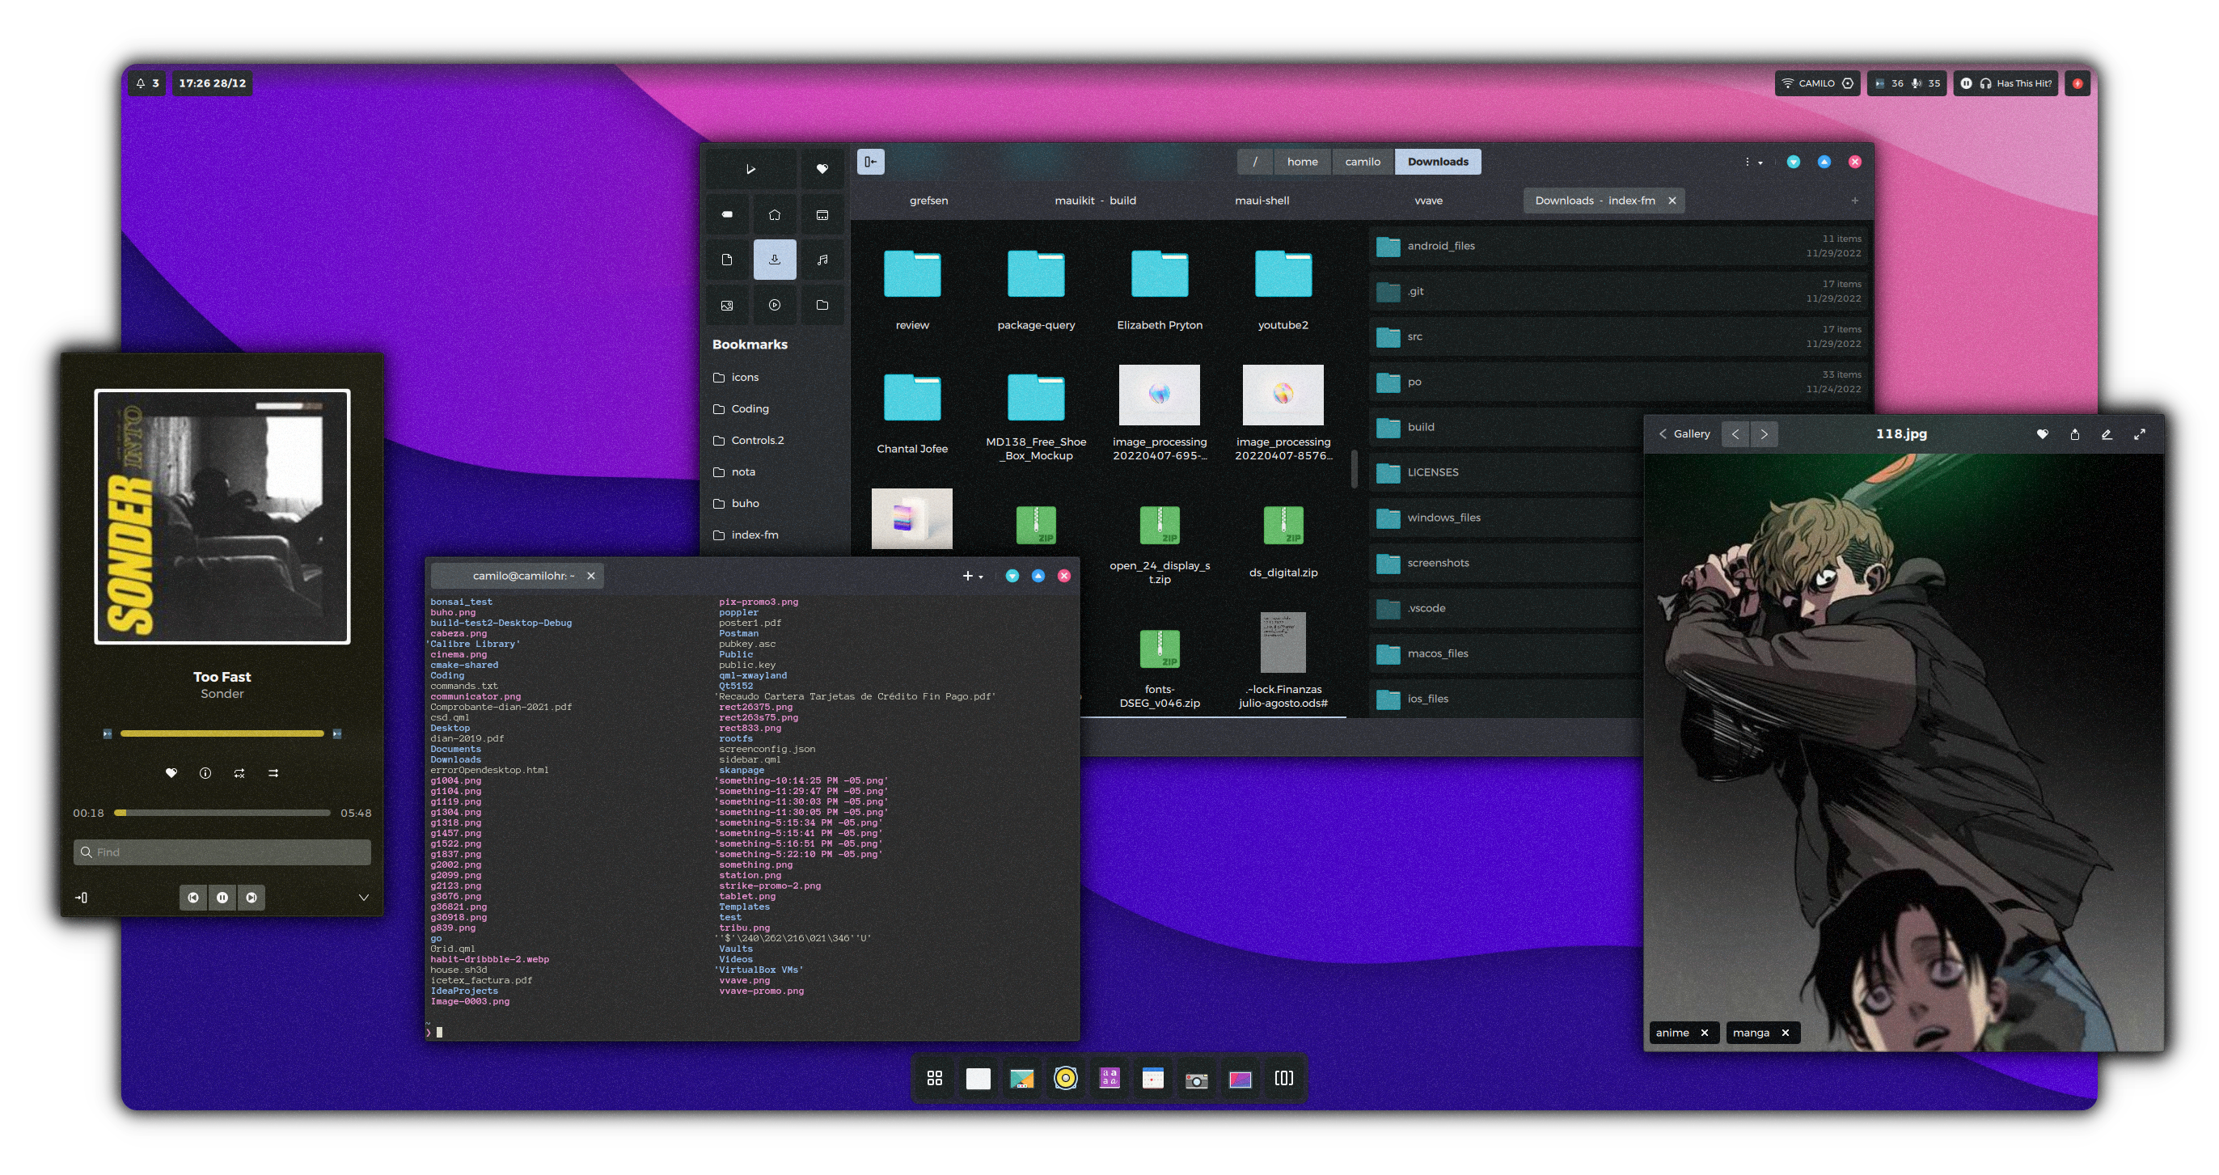Open new terminal tab plus dropdown

coord(972,576)
